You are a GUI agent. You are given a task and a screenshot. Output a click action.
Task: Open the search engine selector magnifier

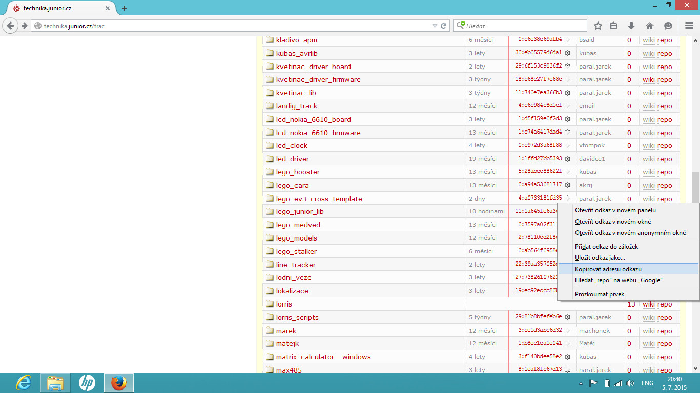460,26
